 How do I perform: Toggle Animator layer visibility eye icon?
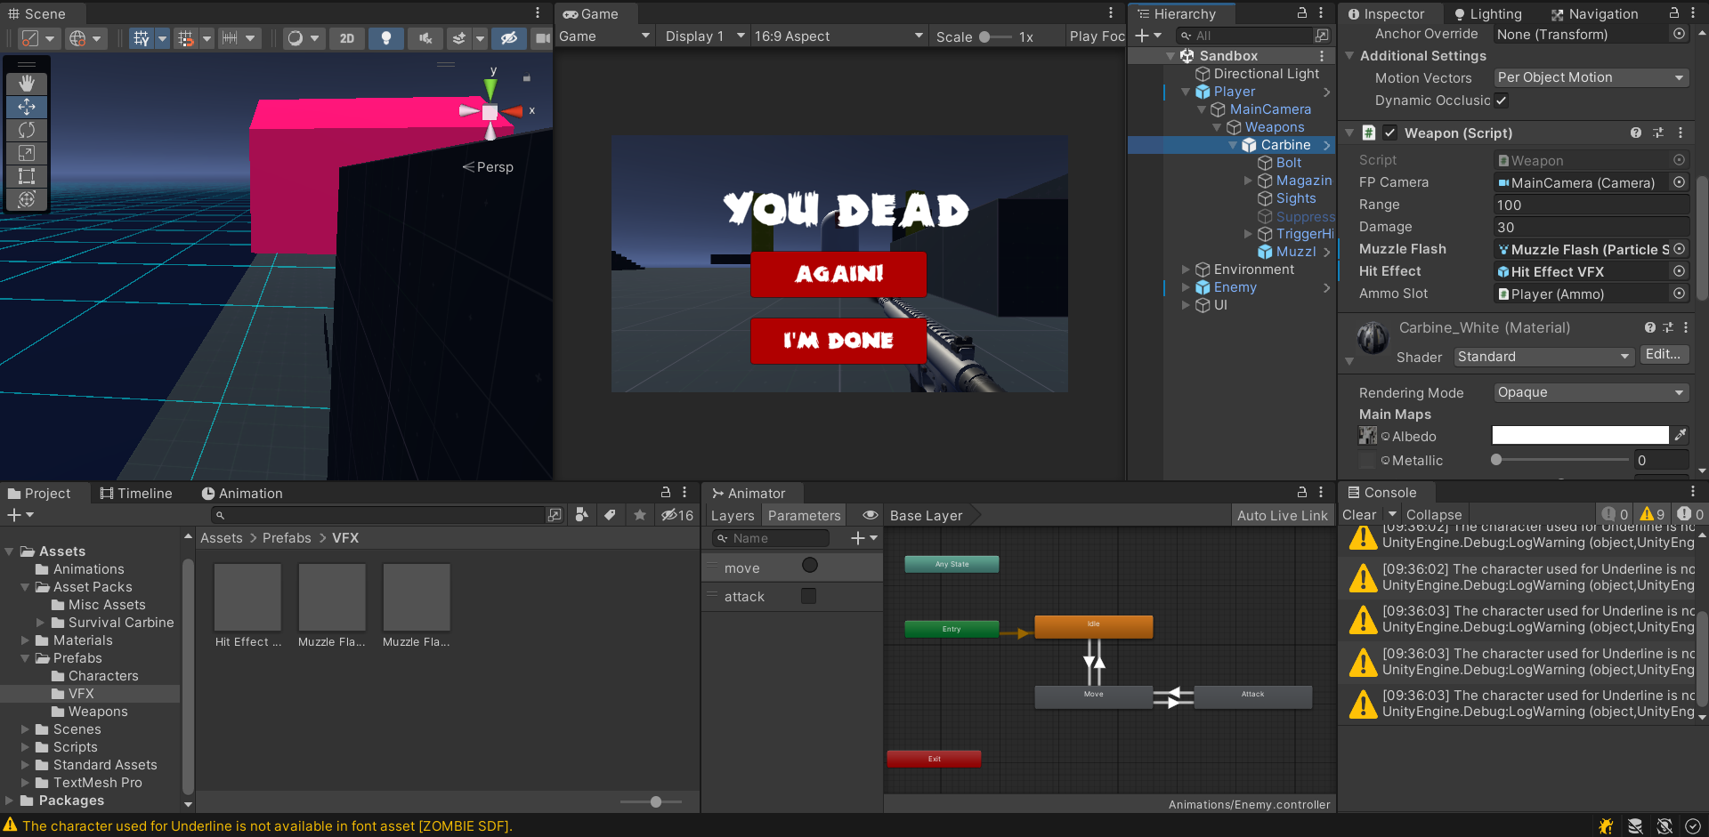[x=870, y=515]
